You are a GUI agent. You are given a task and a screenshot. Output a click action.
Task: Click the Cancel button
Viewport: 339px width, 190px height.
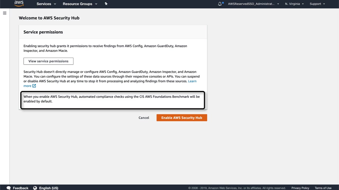coord(144,118)
